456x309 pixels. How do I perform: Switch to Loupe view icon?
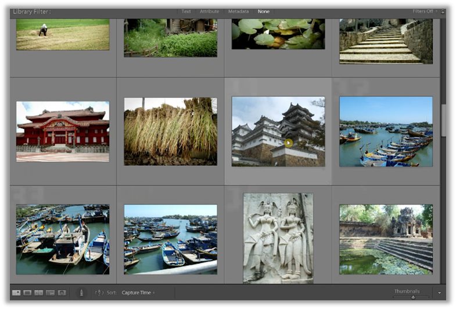pos(27,293)
